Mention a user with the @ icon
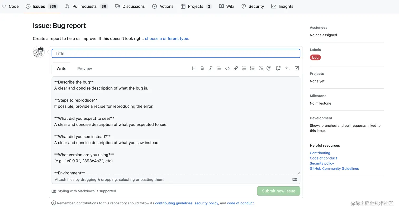399x212 pixels. tap(269, 68)
